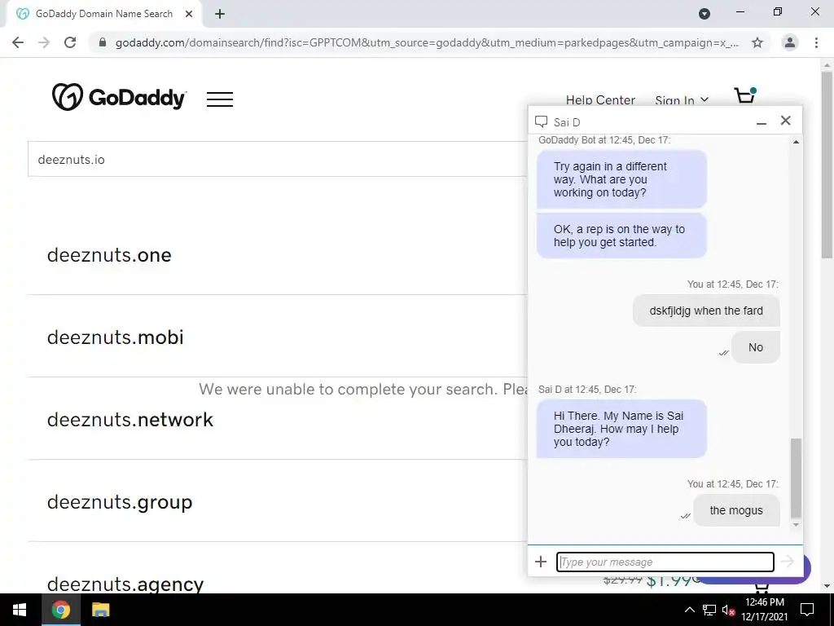The height and width of the screenshot is (626, 834).
Task: Open the hamburger navigation menu
Action: pos(220,99)
